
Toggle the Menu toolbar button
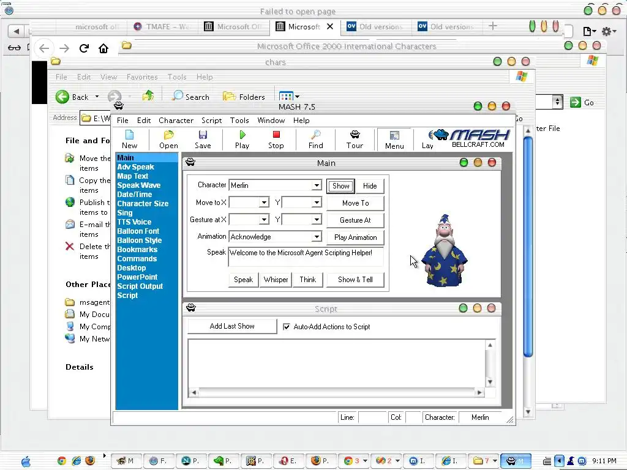[394, 140]
